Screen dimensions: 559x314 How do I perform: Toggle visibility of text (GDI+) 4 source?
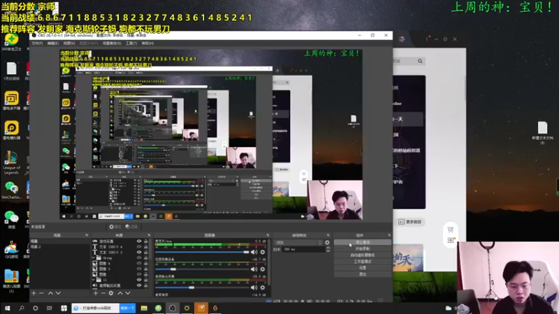click(x=139, y=246)
